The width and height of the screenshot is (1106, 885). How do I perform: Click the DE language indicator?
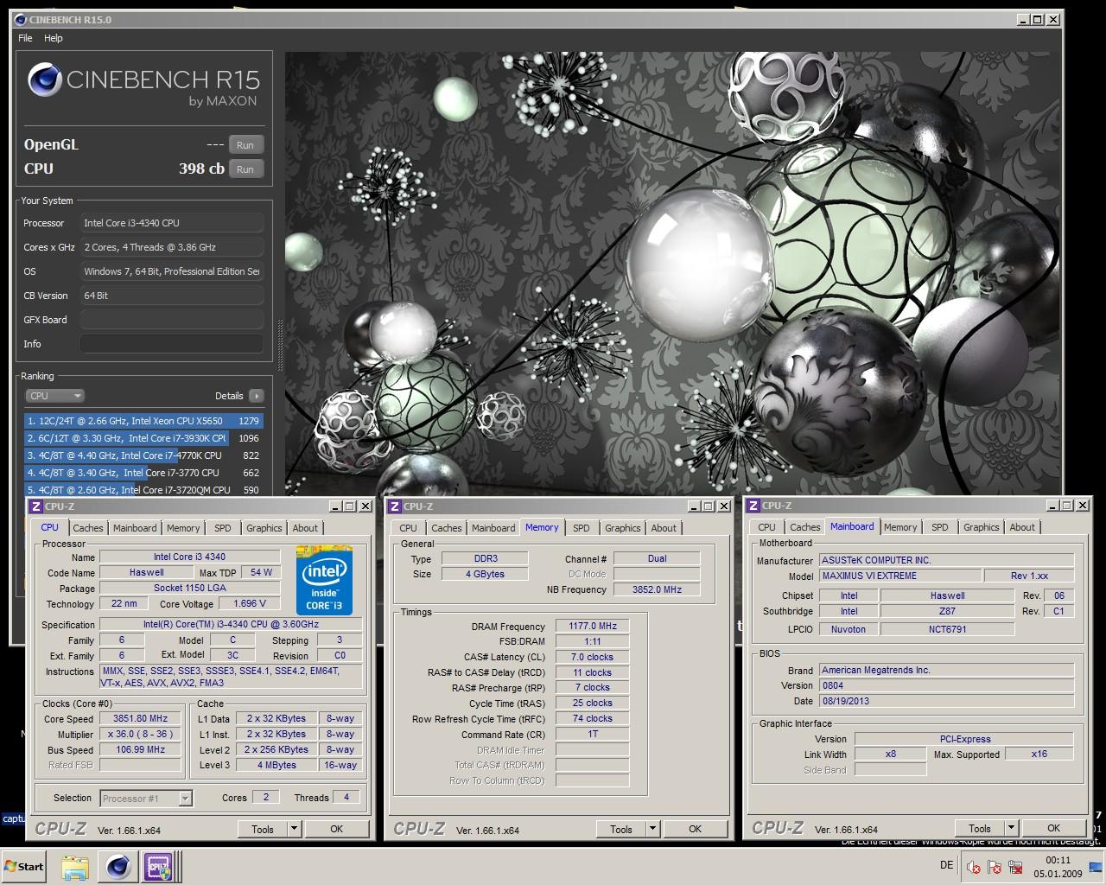pos(946,865)
